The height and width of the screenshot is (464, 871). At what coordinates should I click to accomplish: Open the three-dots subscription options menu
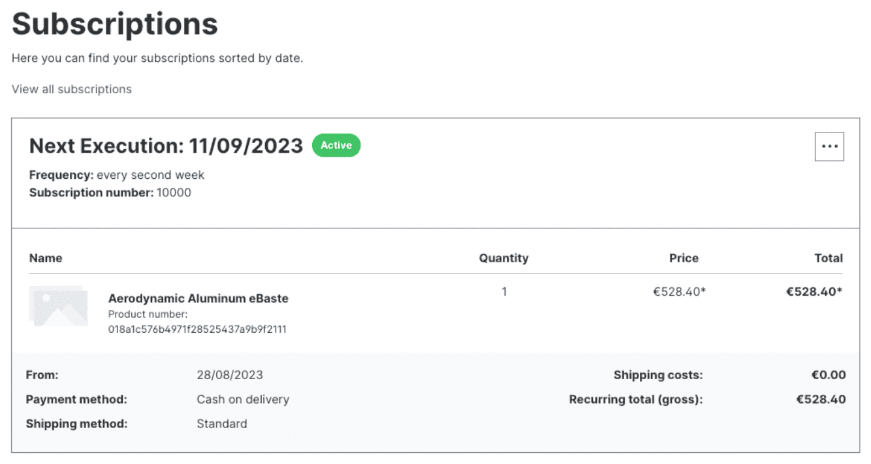[x=829, y=146]
